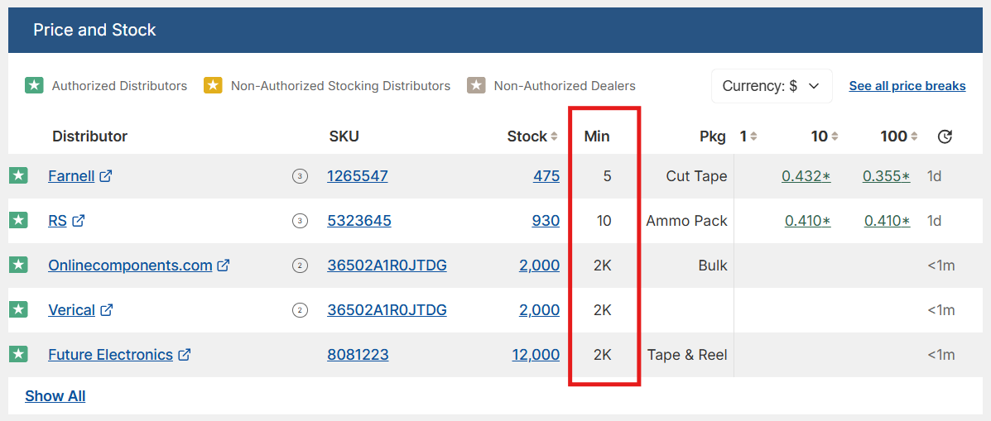The image size is (991, 421).
Task: Click the Distributor column header
Action: pos(89,136)
